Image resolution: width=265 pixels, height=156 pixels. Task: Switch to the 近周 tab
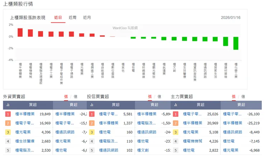click(72, 17)
